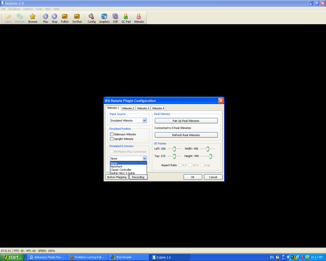This screenshot has height=261, width=326.
Task: Toggle the 4:3 aspect ratio checkbox
Action: pos(180,165)
